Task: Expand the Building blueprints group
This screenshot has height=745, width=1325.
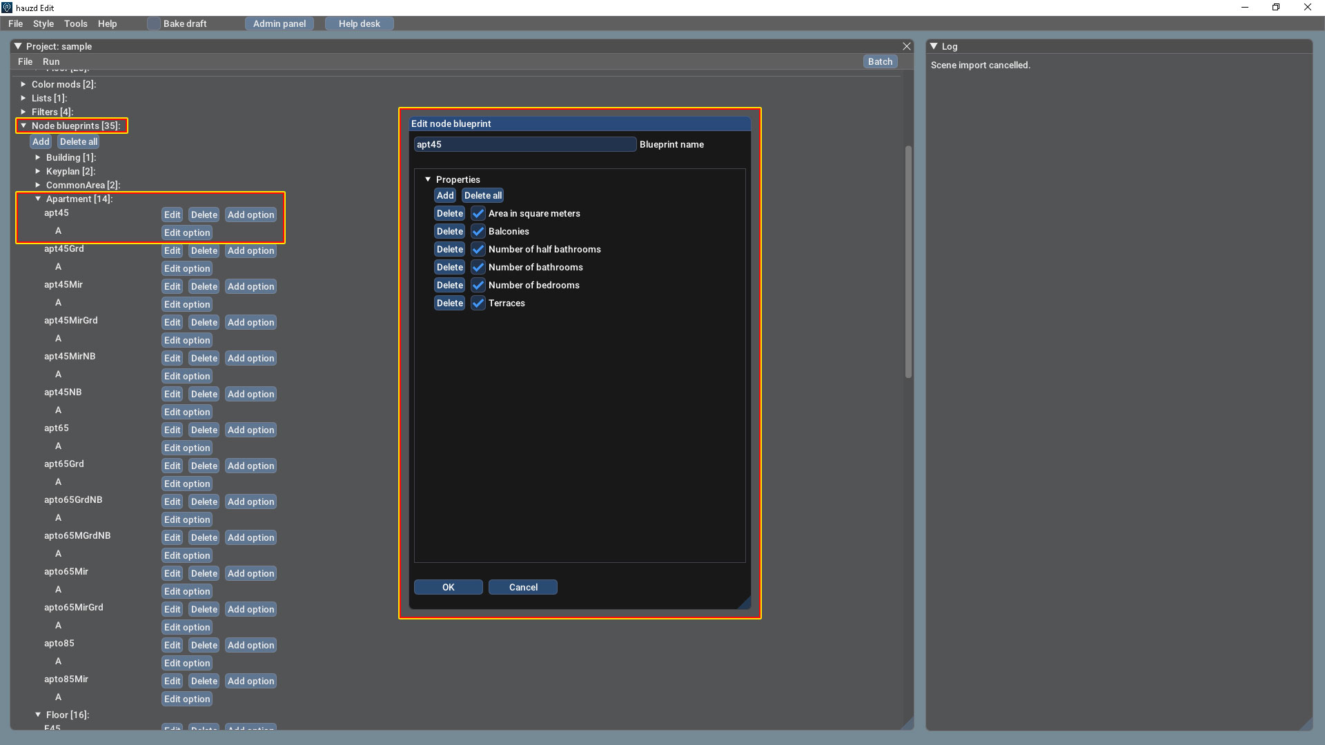Action: click(38, 157)
